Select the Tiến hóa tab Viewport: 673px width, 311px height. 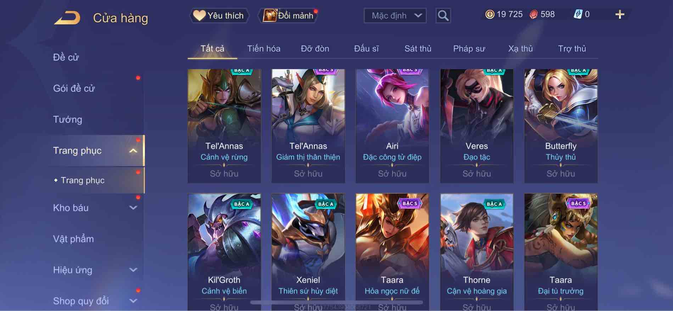pyautogui.click(x=264, y=49)
